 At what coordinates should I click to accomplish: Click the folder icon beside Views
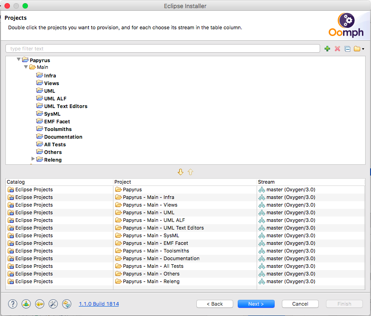pos(40,83)
